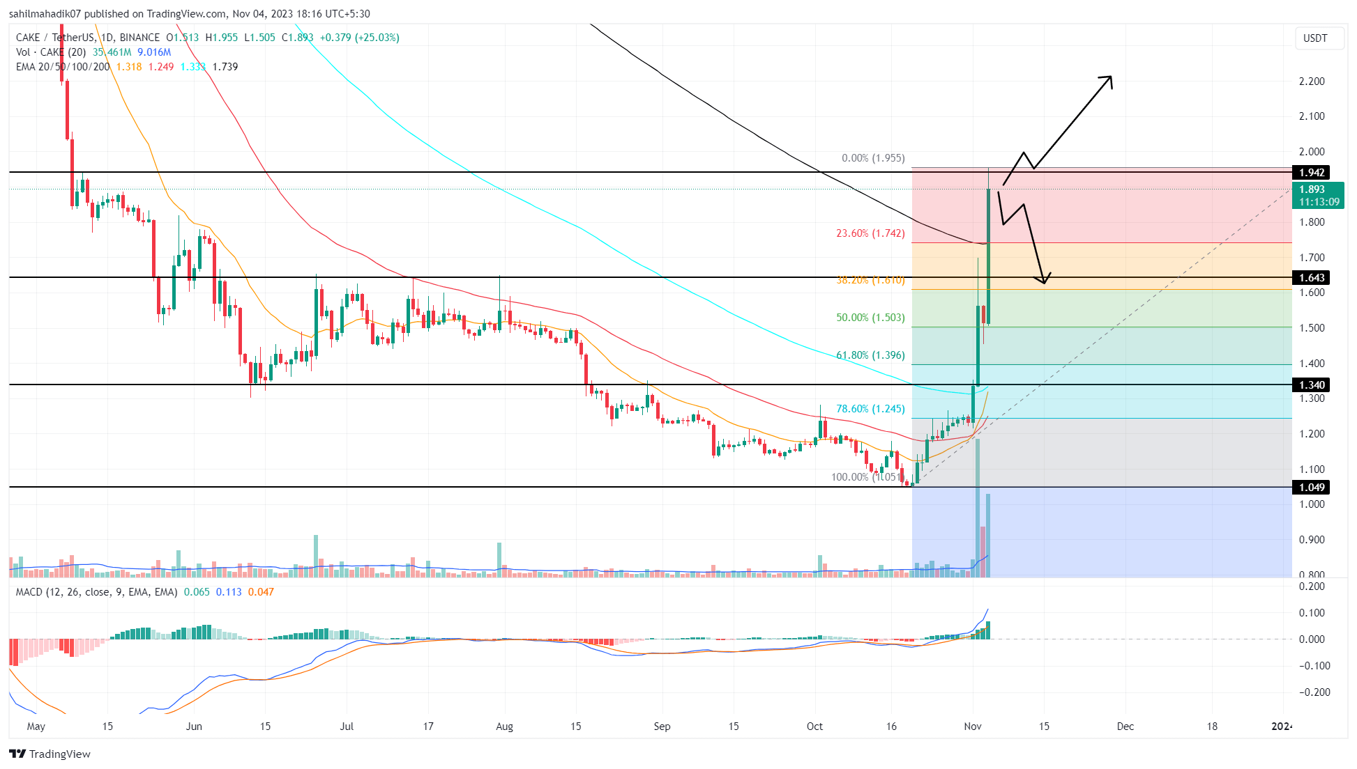This screenshot has height=769, width=1357.
Task: Click the Oct date on the time axis
Action: pos(814,726)
